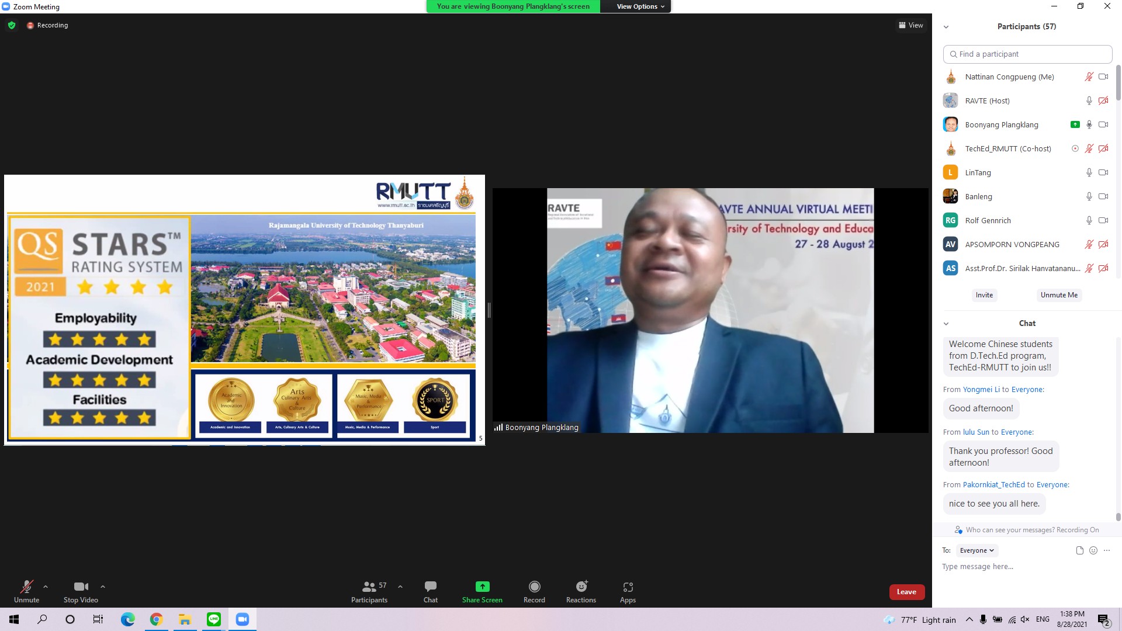1122x631 pixels.
Task: Click Who can see your messages notice
Action: click(1026, 530)
